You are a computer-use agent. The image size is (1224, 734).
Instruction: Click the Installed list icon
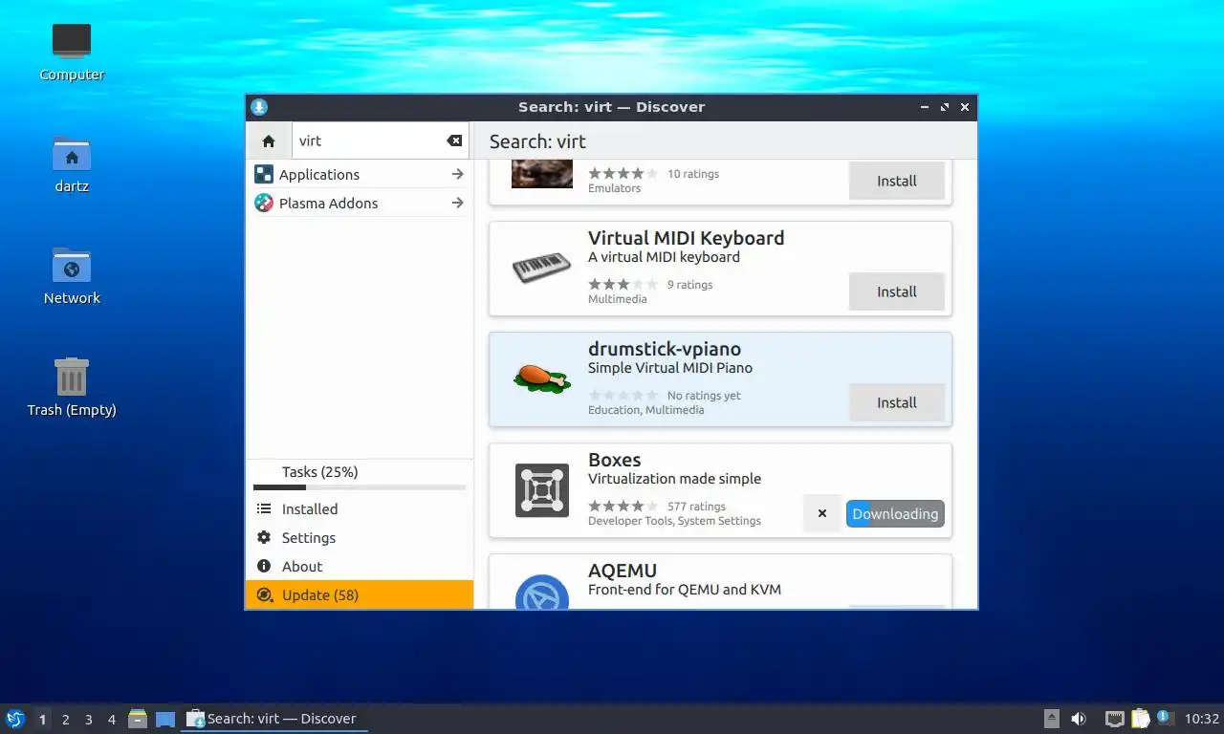click(x=264, y=509)
